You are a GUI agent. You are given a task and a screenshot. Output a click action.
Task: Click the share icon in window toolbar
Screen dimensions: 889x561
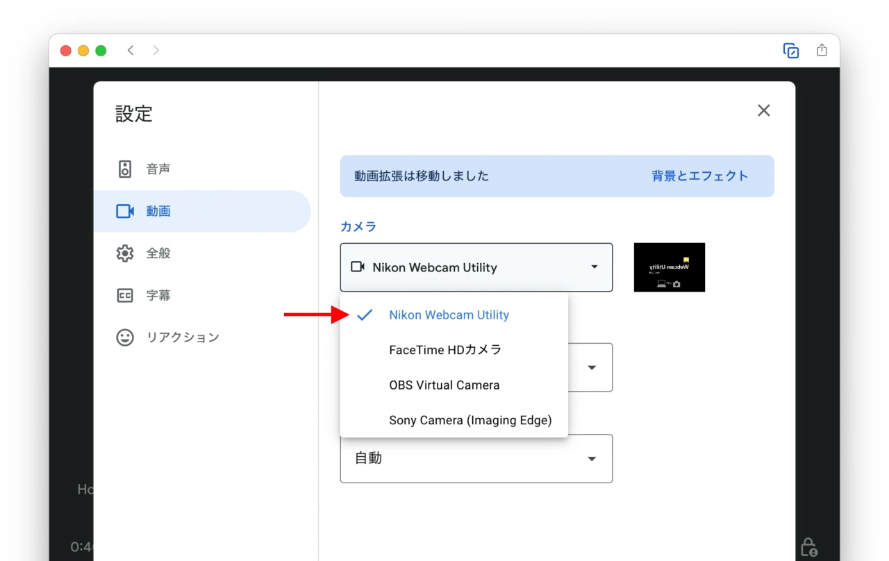tap(822, 50)
